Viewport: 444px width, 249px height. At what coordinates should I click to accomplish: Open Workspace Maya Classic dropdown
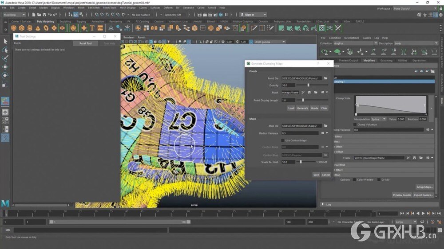[x=415, y=8]
